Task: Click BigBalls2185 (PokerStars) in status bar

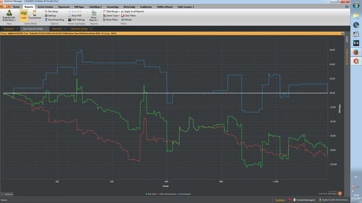Action: point(334,200)
